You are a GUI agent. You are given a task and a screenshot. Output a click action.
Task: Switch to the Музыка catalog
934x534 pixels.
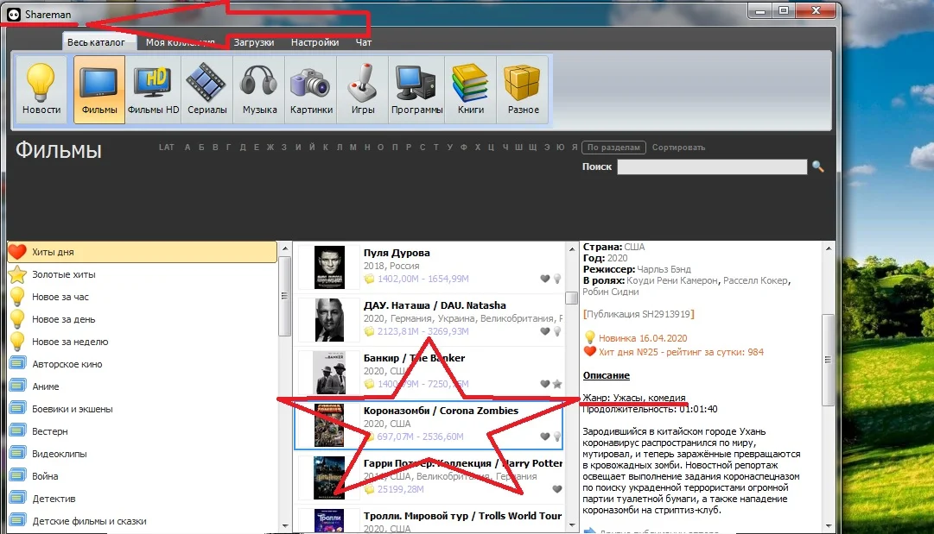(258, 88)
